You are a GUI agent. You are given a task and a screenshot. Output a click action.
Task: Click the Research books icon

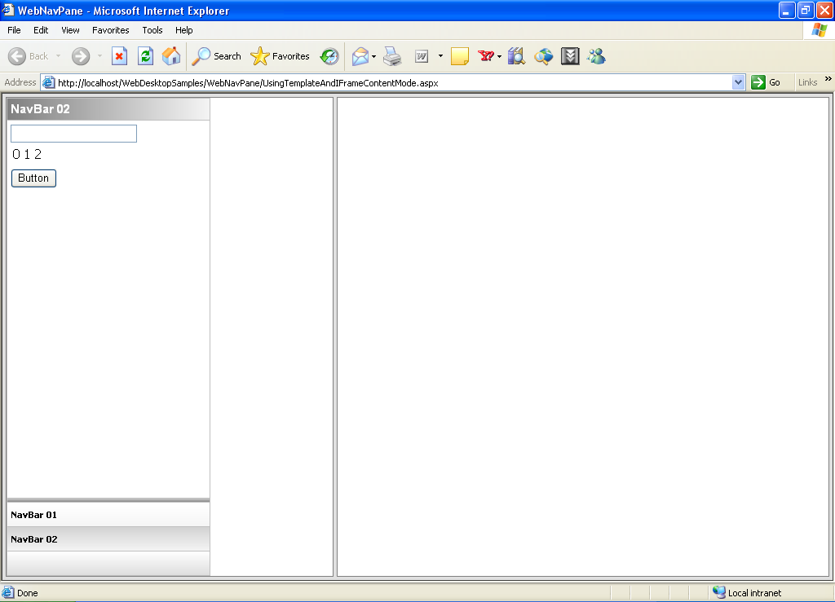tap(516, 56)
